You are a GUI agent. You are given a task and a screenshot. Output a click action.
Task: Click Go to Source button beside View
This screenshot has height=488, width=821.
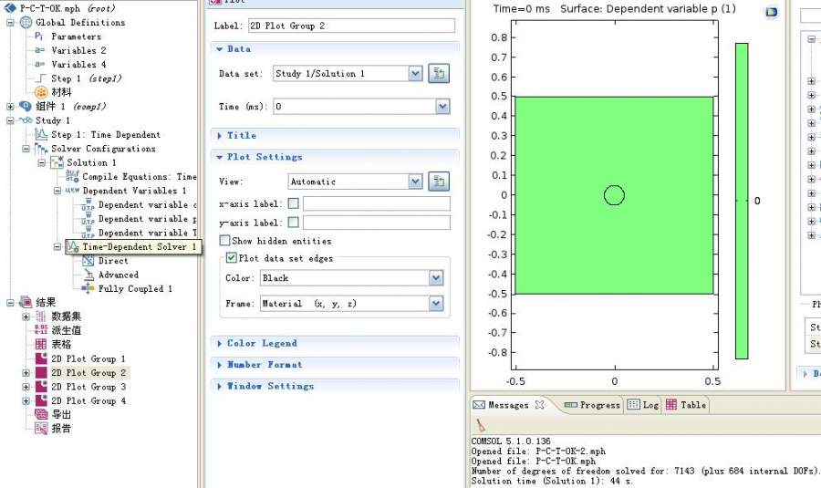click(x=439, y=182)
